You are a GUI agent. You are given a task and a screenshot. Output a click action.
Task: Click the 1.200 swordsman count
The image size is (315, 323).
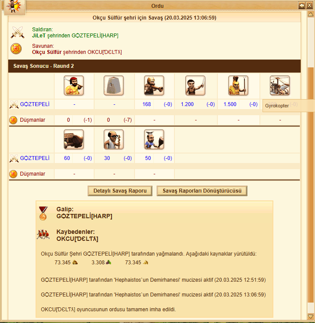pos(187,104)
